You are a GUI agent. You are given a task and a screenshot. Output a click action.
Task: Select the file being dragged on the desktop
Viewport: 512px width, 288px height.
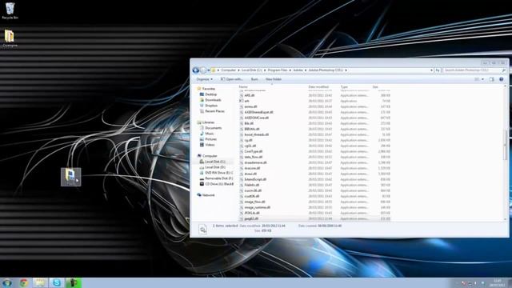coord(71,177)
